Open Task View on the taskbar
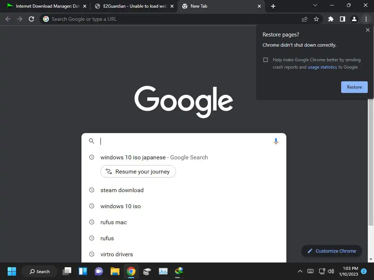 [x=67, y=271]
